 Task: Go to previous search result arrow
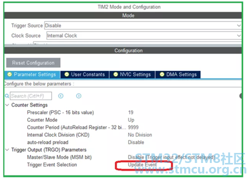(x=61, y=96)
